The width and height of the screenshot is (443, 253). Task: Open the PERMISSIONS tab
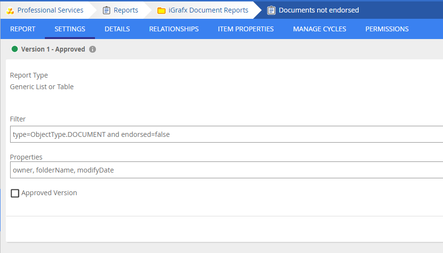tap(387, 29)
